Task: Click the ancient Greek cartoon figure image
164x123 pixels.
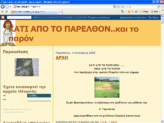Action: point(8,33)
